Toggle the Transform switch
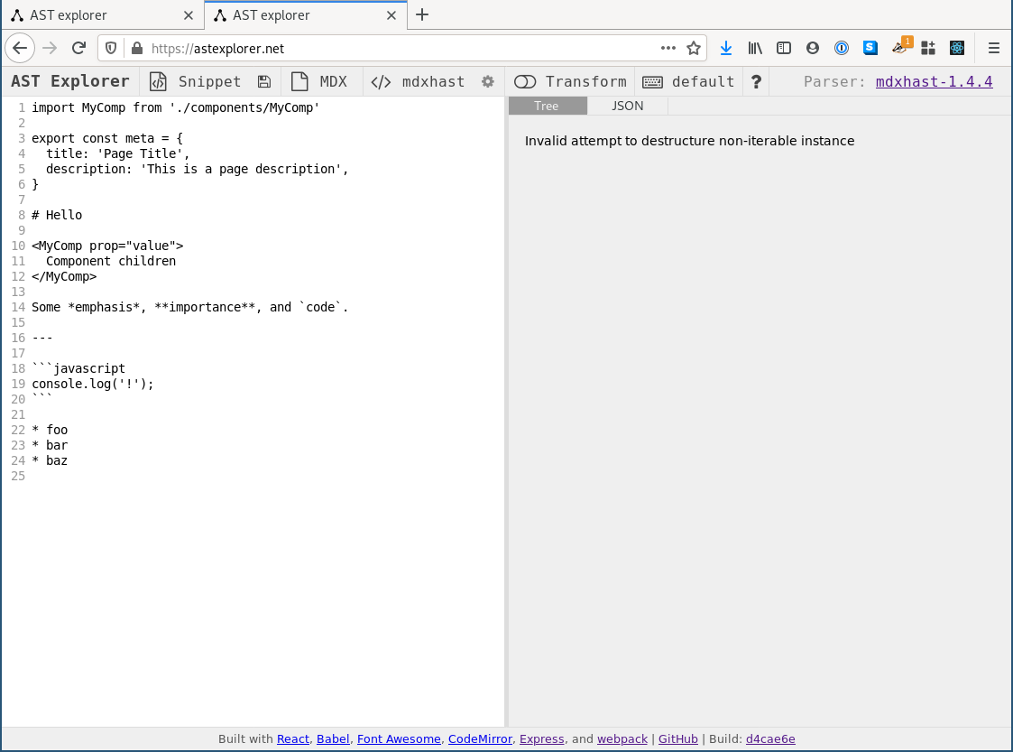Viewport: 1013px width, 752px height. 525,81
